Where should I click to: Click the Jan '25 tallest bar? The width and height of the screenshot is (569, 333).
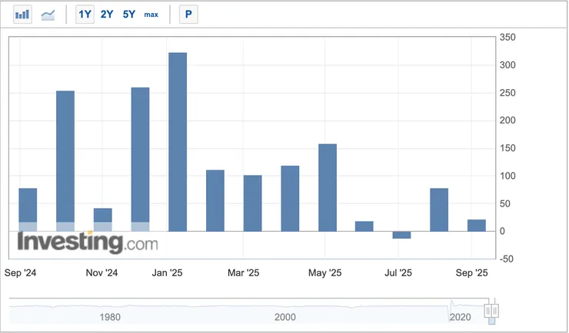point(178,142)
